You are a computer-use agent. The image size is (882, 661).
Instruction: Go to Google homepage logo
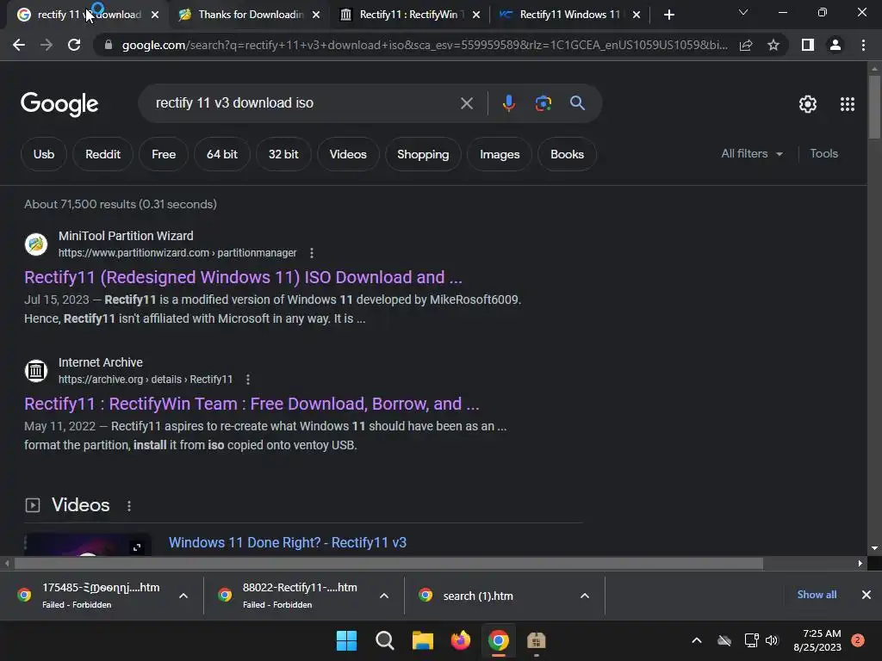(x=59, y=104)
